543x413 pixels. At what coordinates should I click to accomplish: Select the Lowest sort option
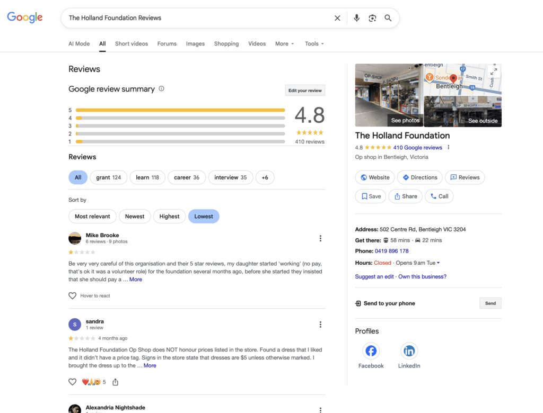click(x=204, y=216)
